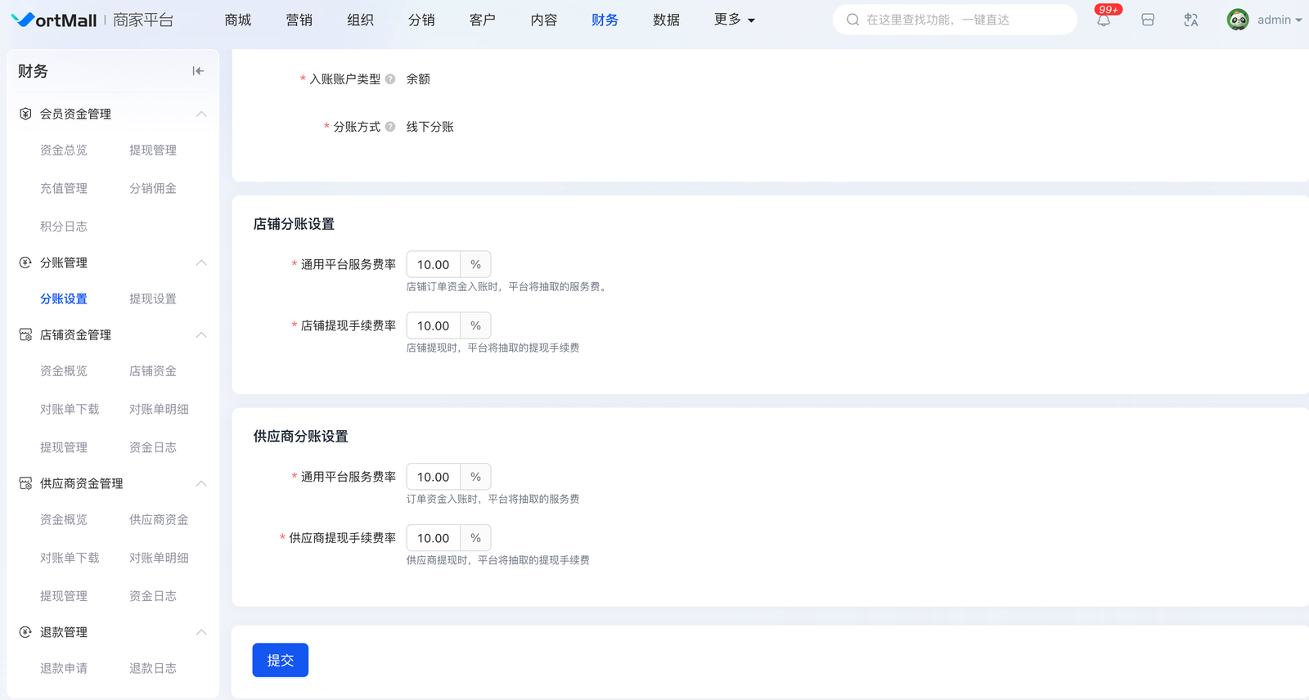
Task: Click the 店铺提现手续费率 input field
Action: tap(434, 325)
